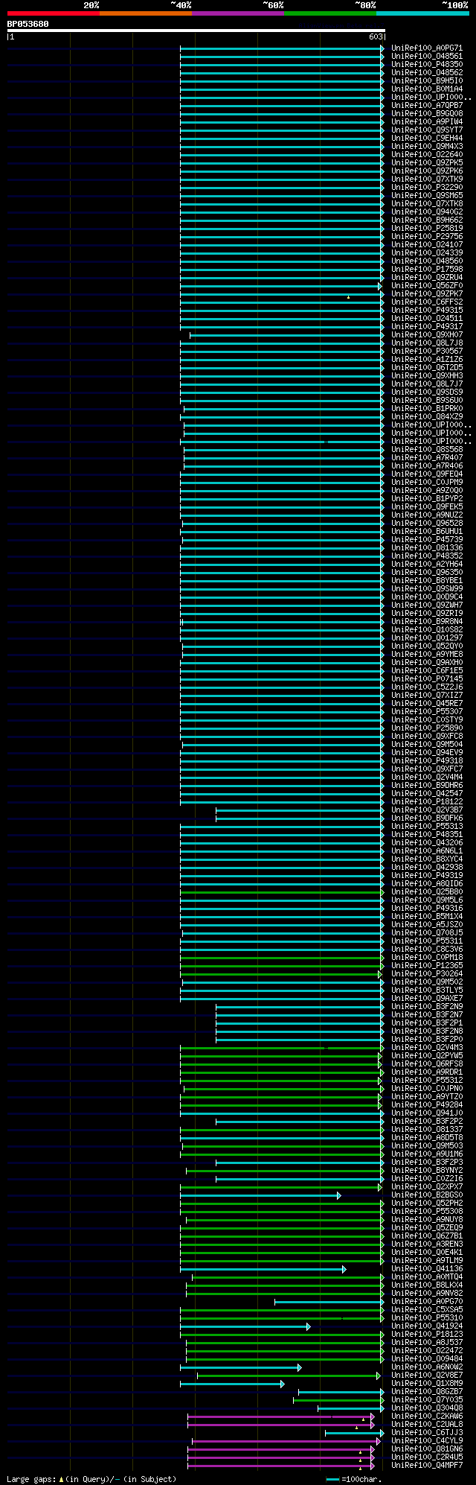Click the cyan alignment bar for UniRef100_Q9XHO7

pos(286,335)
